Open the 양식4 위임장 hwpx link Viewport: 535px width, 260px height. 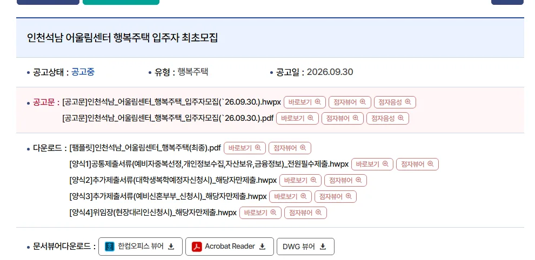(x=153, y=213)
